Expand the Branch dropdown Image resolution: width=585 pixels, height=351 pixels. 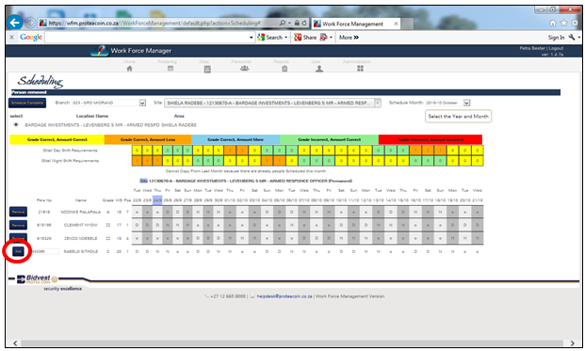tap(142, 103)
